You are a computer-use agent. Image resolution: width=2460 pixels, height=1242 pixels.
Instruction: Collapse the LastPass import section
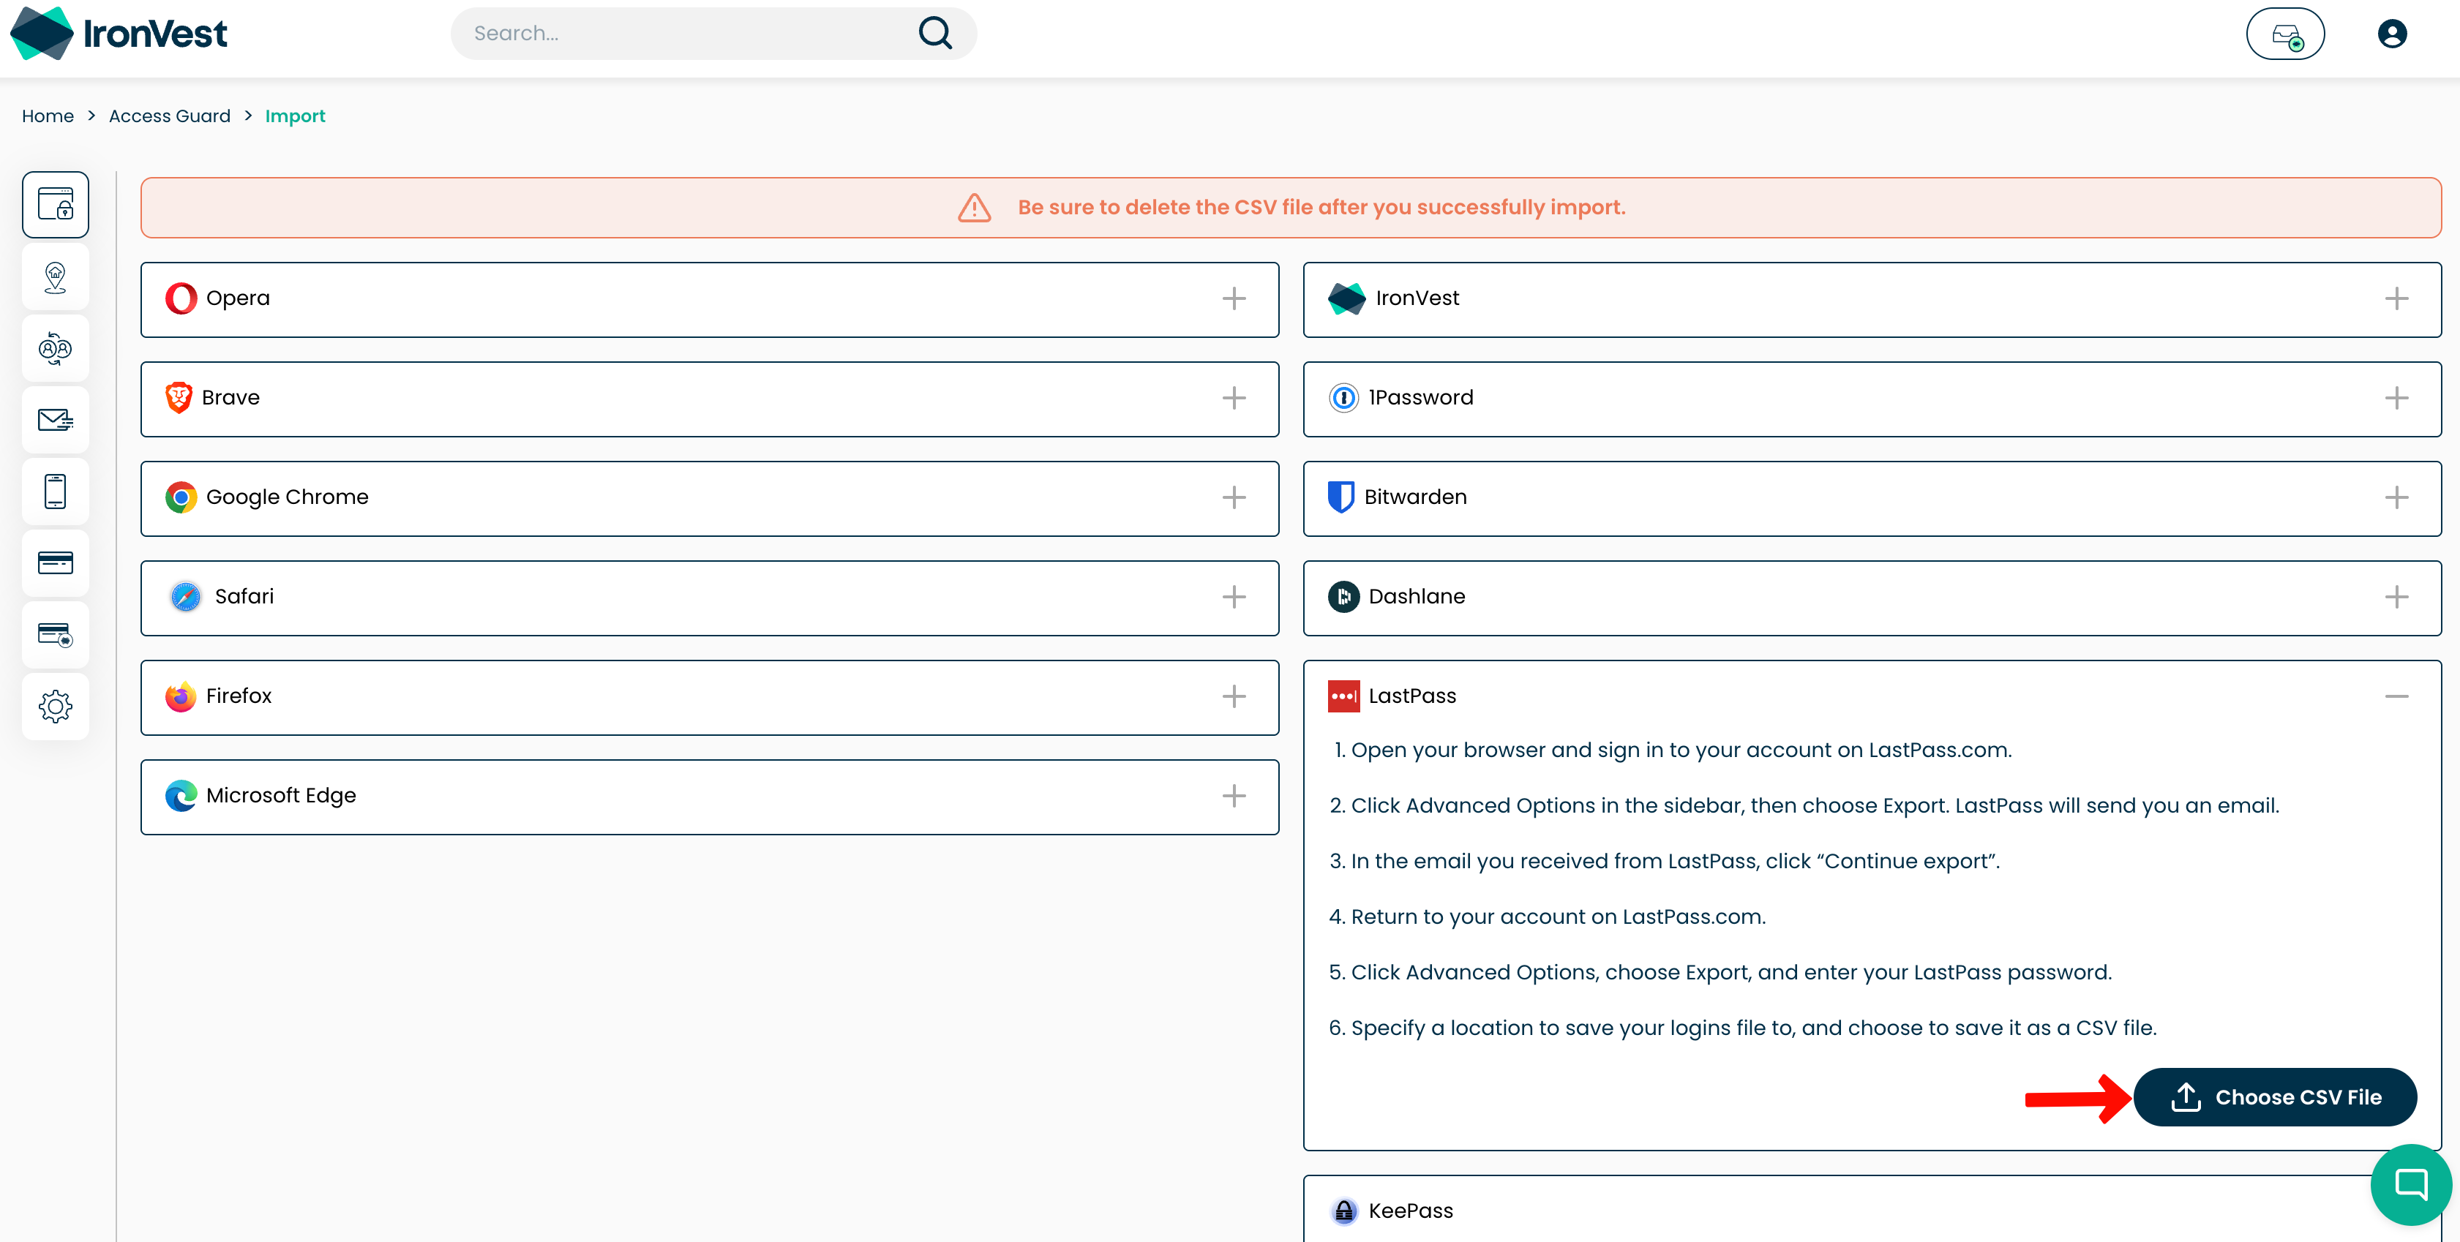pos(2396,696)
